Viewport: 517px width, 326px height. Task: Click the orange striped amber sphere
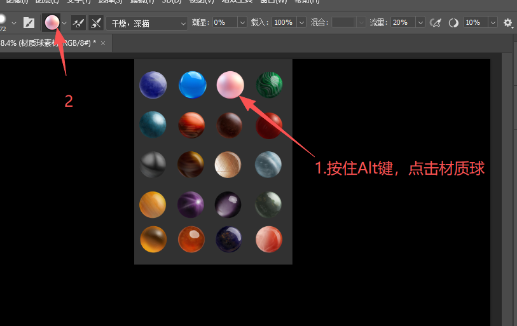point(153,205)
